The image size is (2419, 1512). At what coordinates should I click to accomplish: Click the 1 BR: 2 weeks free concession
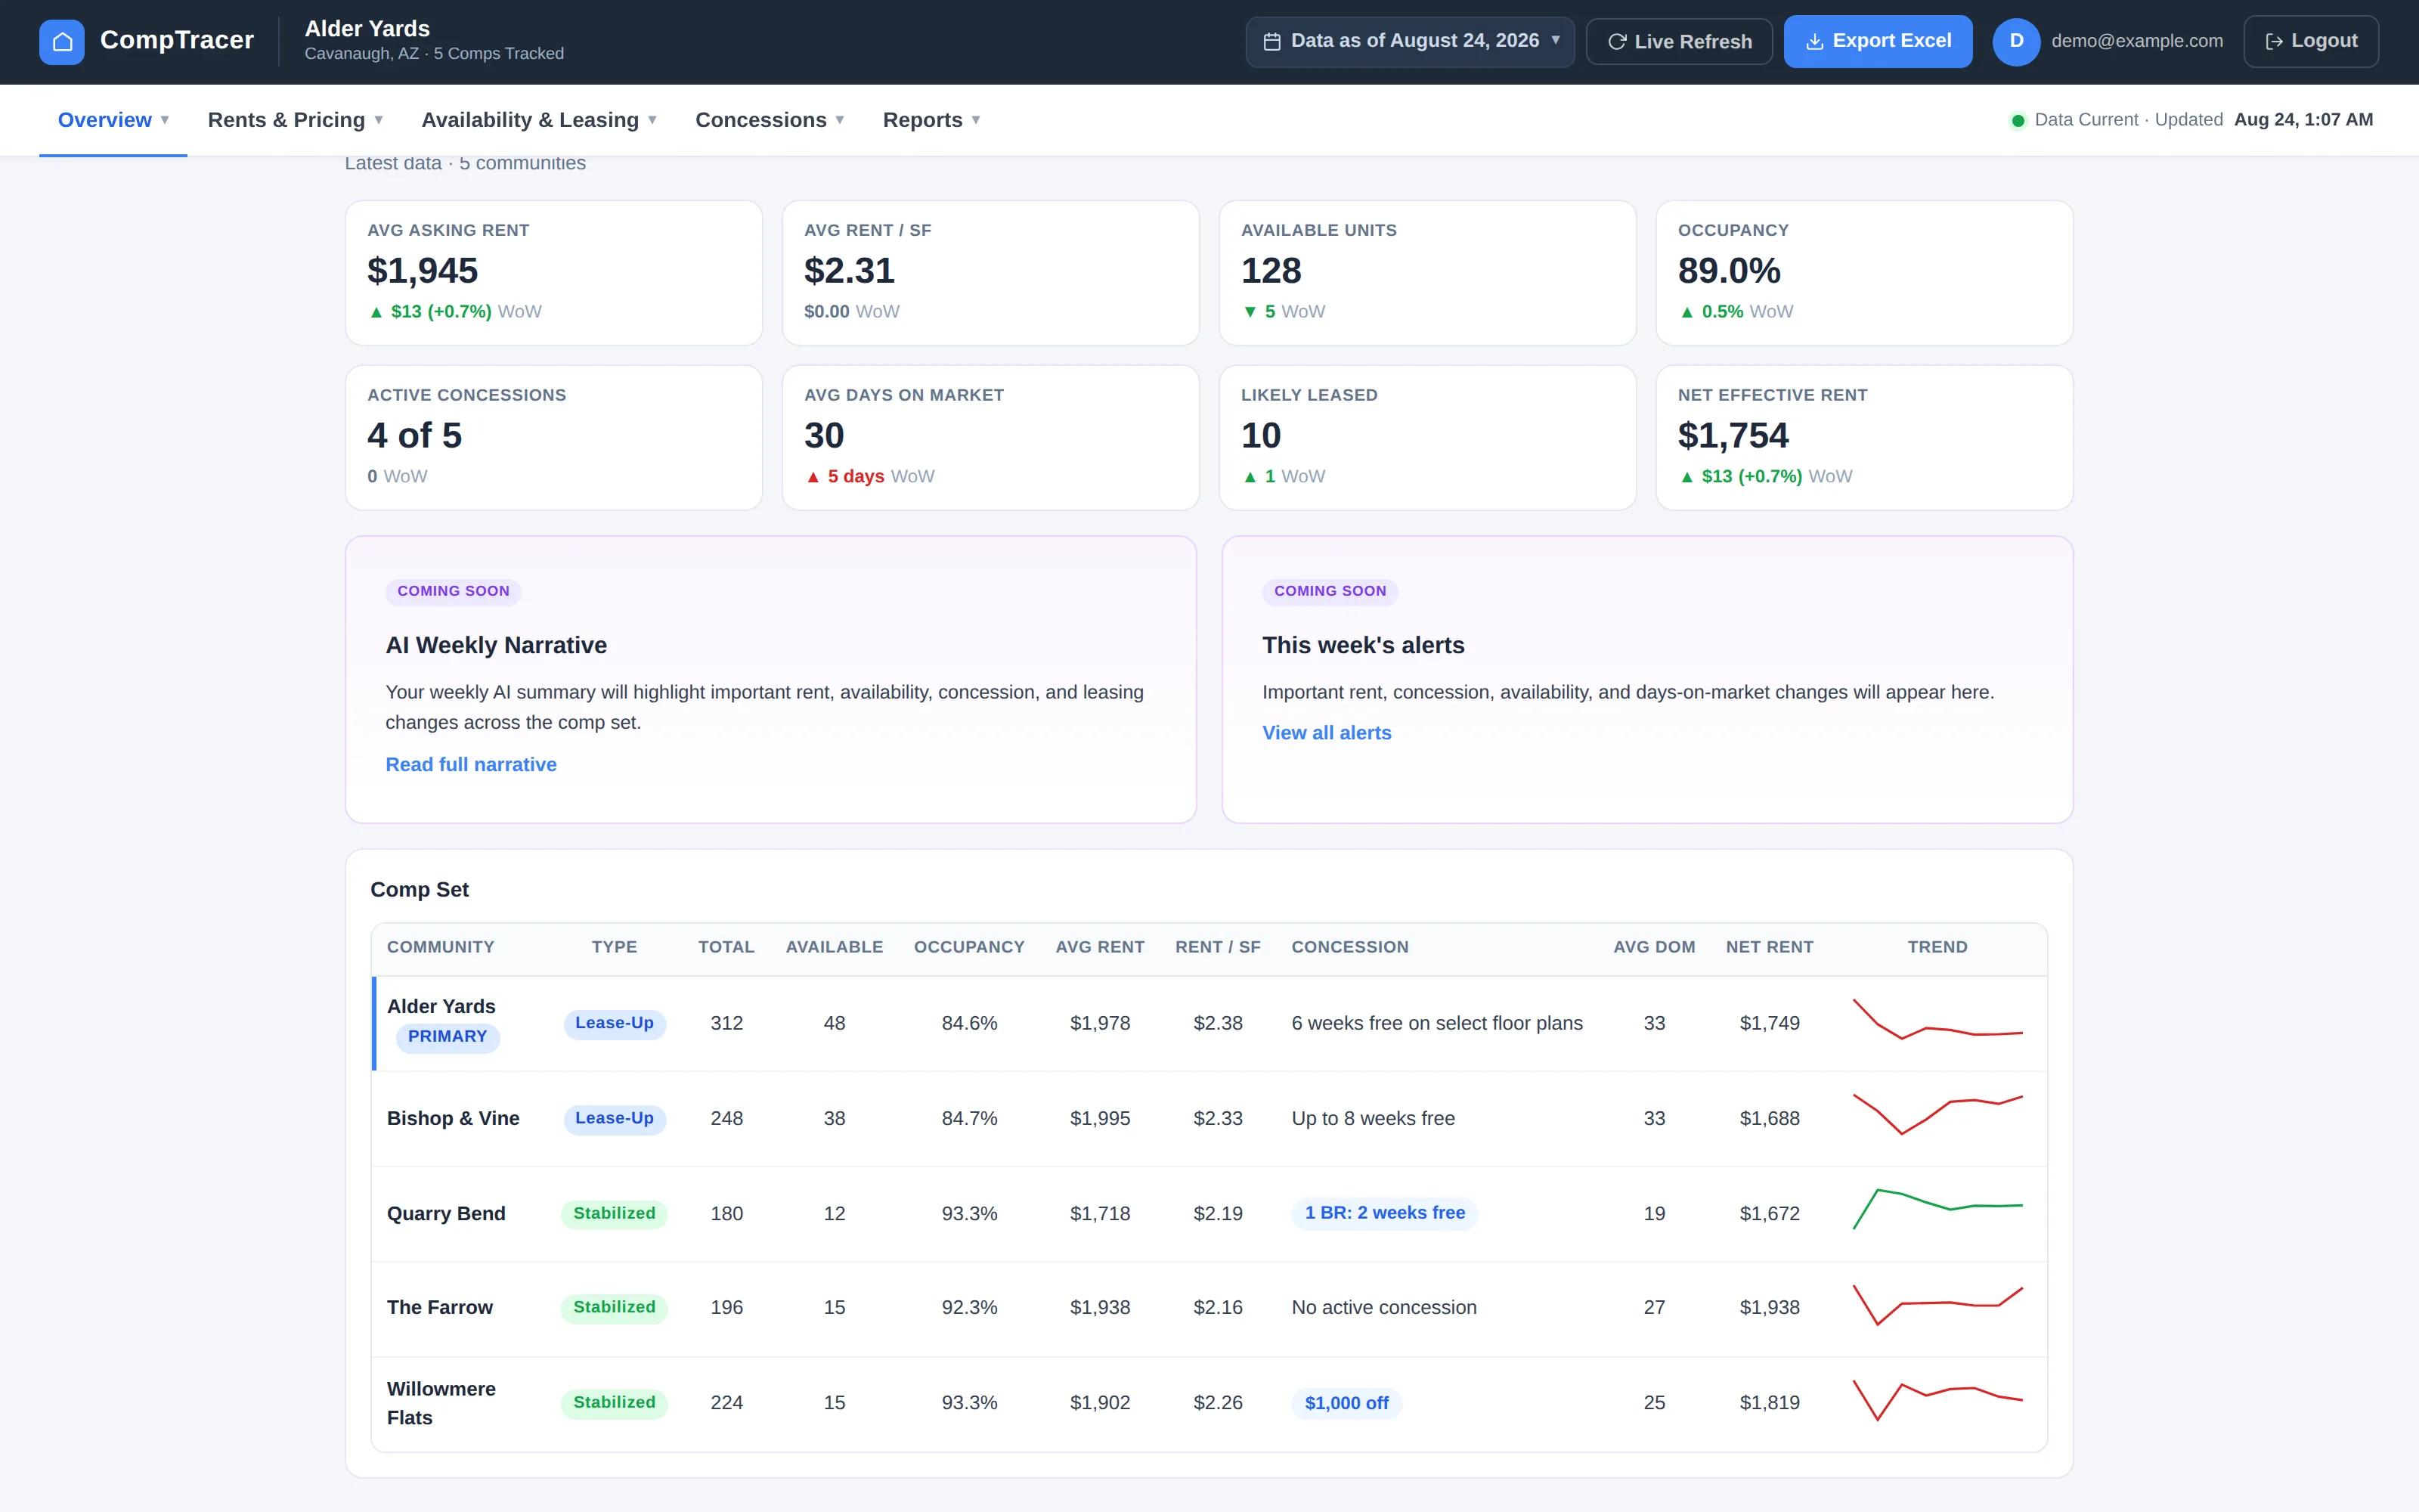pyautogui.click(x=1384, y=1213)
